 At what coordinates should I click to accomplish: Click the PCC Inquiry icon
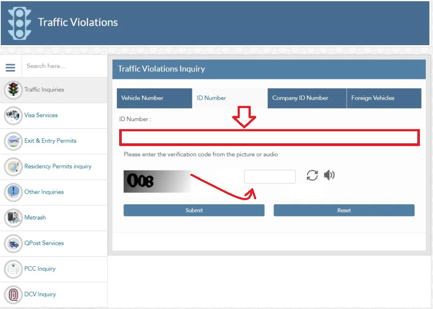13,269
